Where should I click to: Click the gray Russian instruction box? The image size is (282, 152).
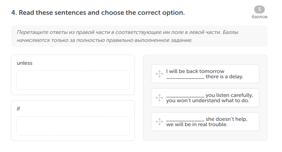point(139,36)
